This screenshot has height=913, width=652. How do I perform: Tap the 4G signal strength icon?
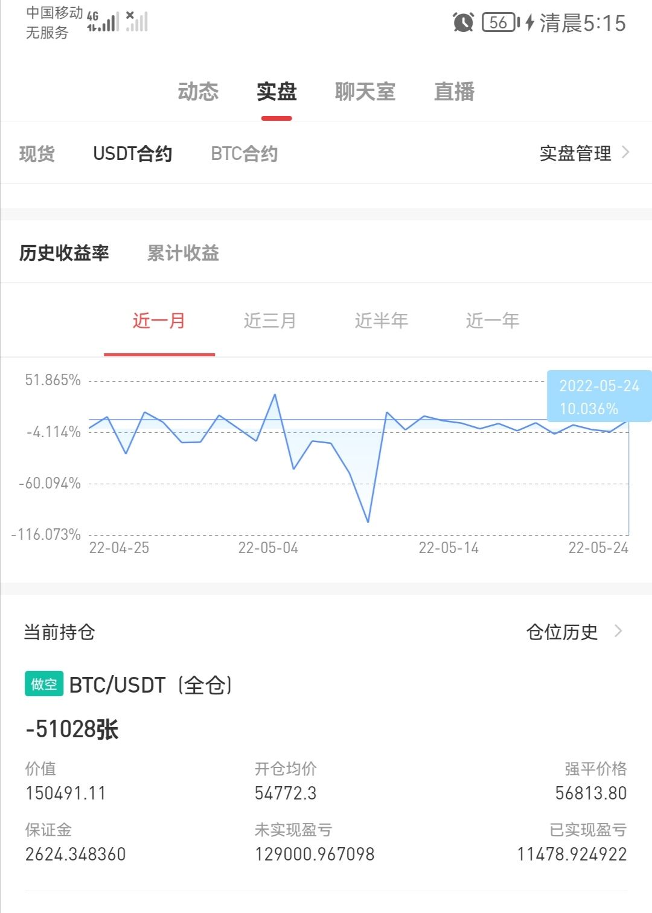[x=103, y=21]
